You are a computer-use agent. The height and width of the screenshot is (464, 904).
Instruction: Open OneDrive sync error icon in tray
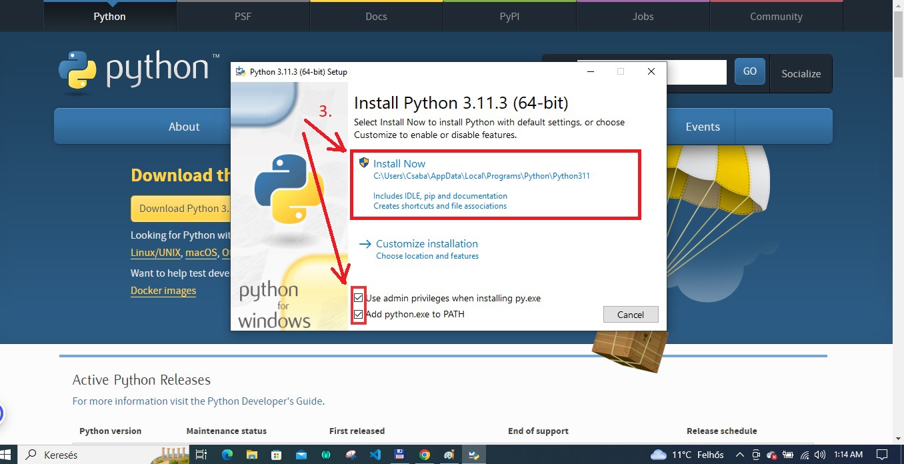772,455
